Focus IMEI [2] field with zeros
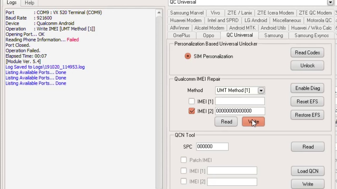 tap(240, 111)
